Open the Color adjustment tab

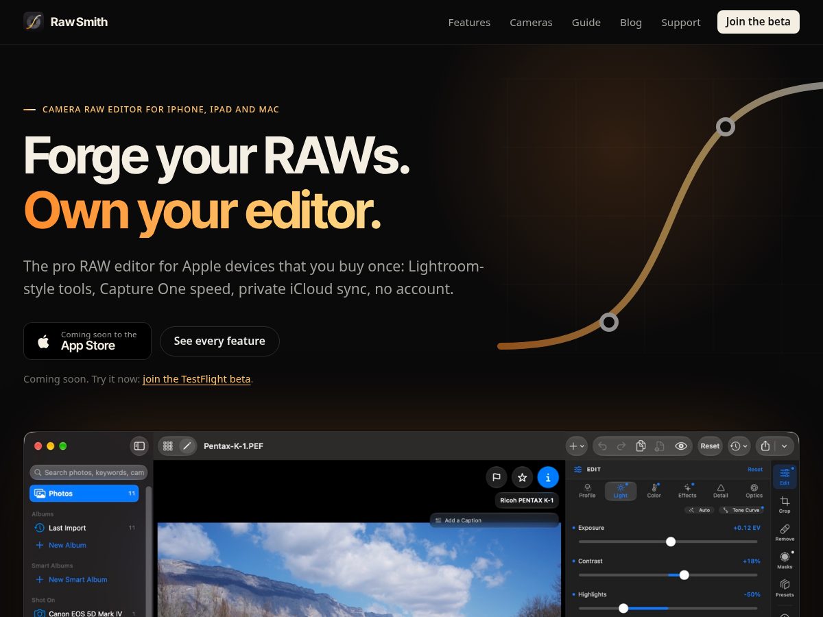point(654,491)
